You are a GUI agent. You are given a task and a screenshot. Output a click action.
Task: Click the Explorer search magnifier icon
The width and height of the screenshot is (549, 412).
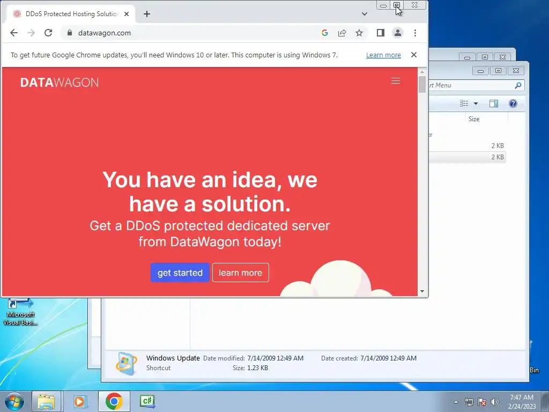(x=518, y=85)
